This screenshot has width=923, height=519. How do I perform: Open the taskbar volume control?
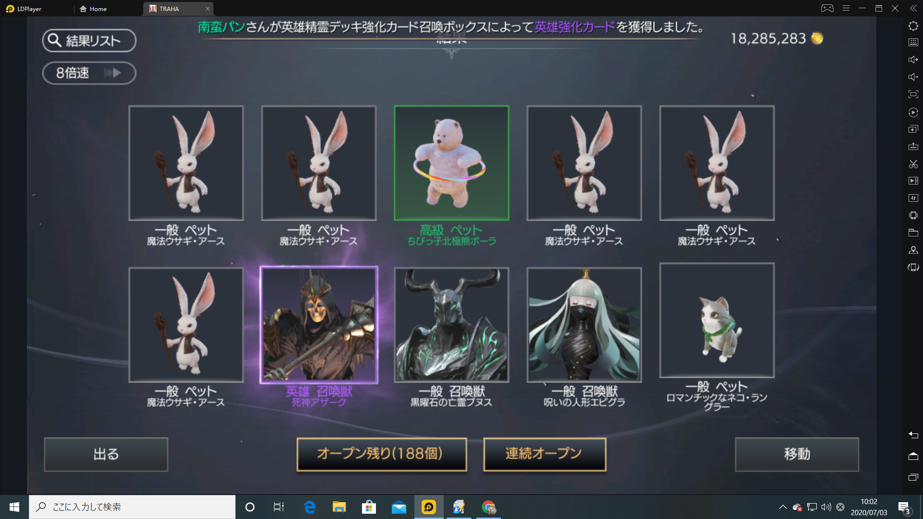pos(826,507)
